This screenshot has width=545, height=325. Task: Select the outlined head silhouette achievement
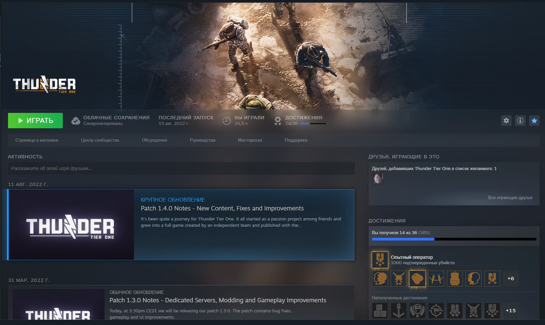[474, 279]
